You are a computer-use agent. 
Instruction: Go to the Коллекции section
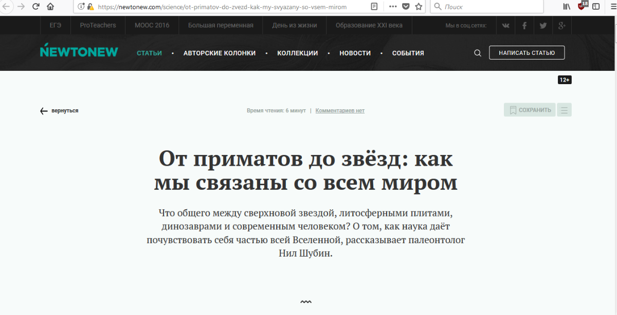(297, 53)
